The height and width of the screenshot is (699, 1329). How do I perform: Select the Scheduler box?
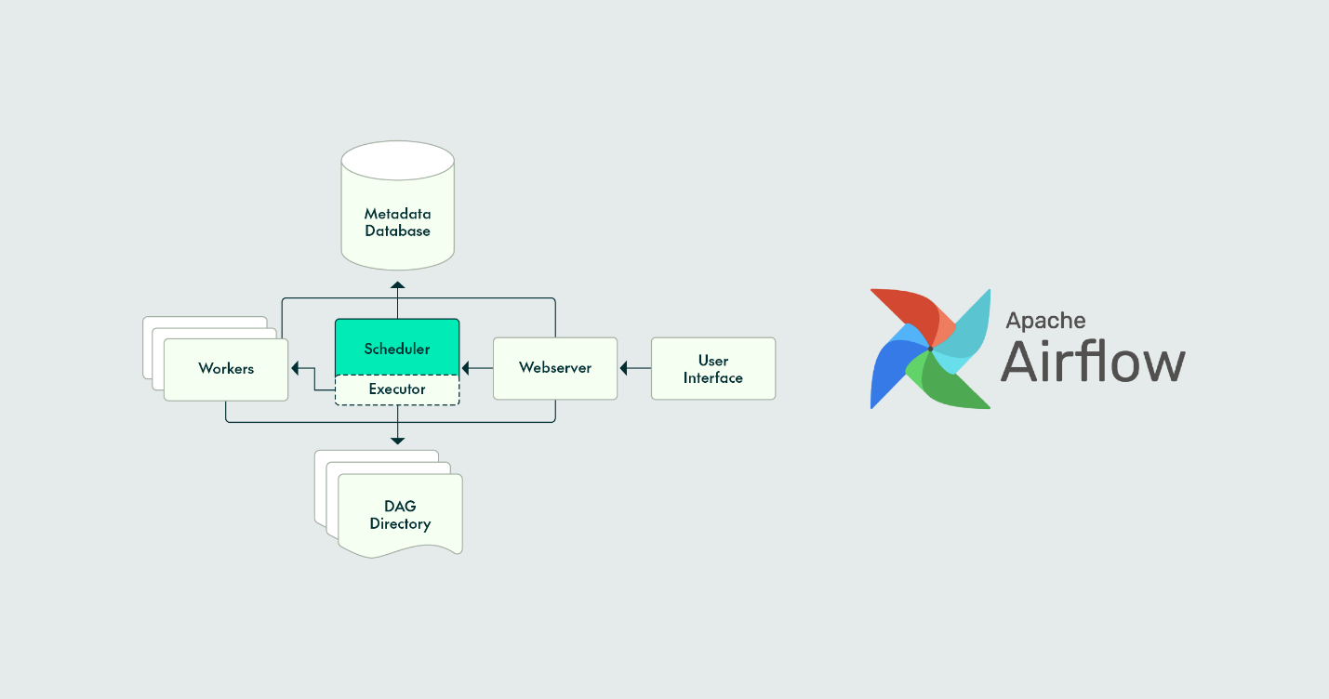[x=397, y=348]
